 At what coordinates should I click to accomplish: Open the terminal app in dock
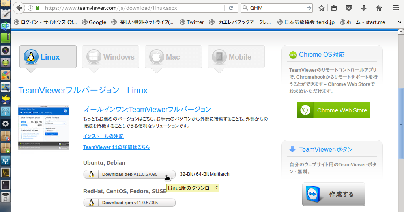[6, 185]
